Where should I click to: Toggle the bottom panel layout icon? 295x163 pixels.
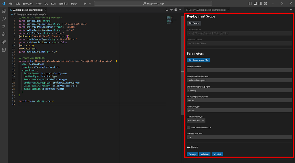click(255, 3)
